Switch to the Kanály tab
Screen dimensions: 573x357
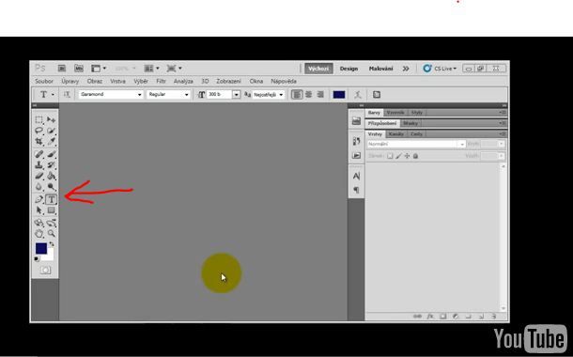[x=396, y=134]
